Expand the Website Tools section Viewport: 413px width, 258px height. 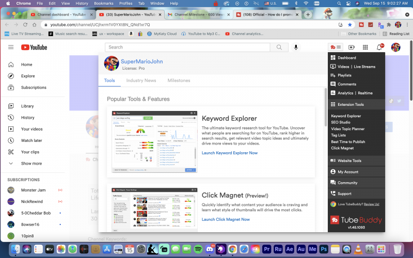pyautogui.click(x=350, y=160)
